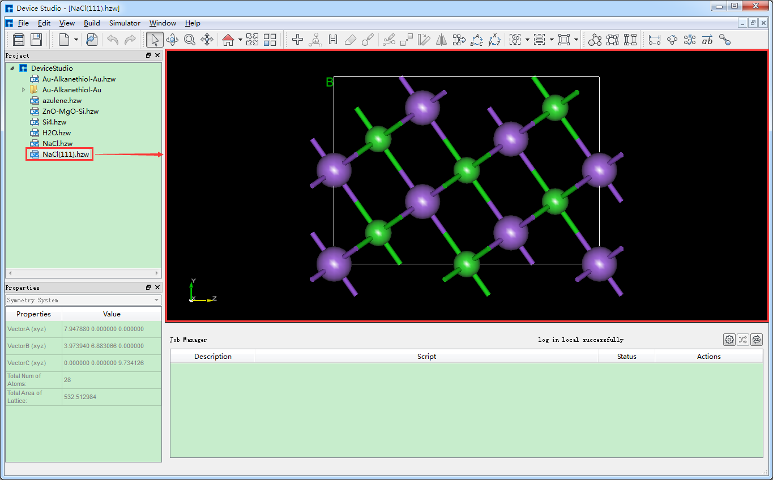Click the swap axes XYZ icon
The image size is (773, 480).
(x=494, y=40)
